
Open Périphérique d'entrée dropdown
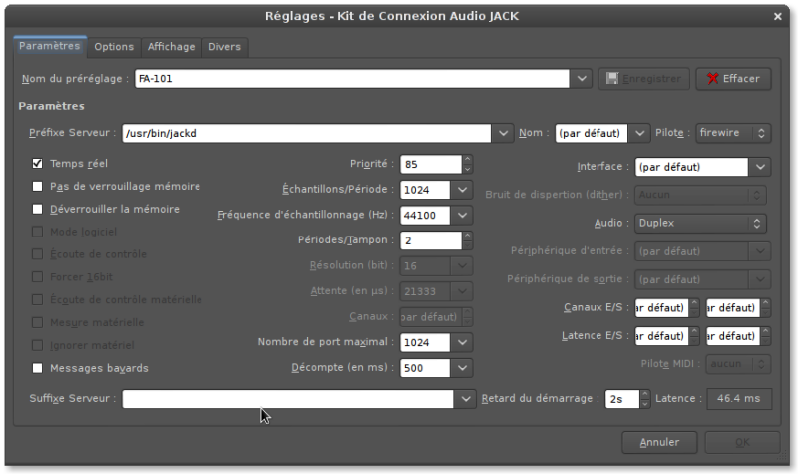pos(760,251)
